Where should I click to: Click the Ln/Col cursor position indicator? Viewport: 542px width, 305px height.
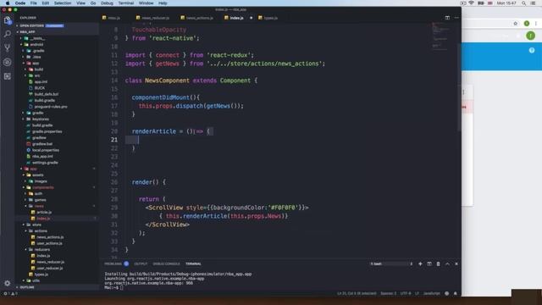[x=357, y=293]
